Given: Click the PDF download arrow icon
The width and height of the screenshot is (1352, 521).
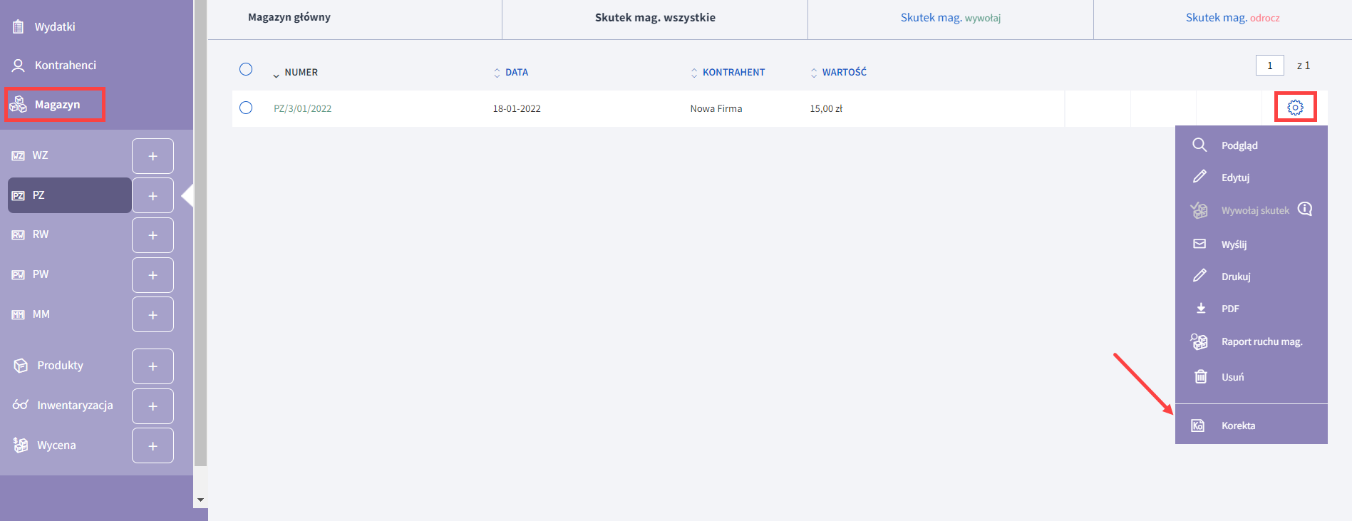Looking at the screenshot, I should [x=1200, y=308].
